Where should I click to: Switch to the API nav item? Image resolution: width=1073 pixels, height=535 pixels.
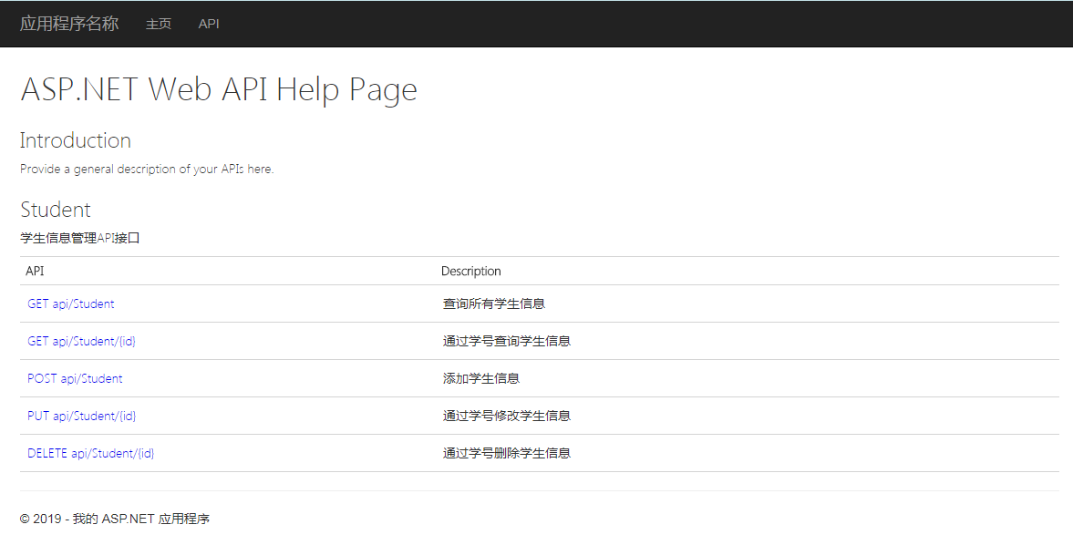[x=209, y=24]
